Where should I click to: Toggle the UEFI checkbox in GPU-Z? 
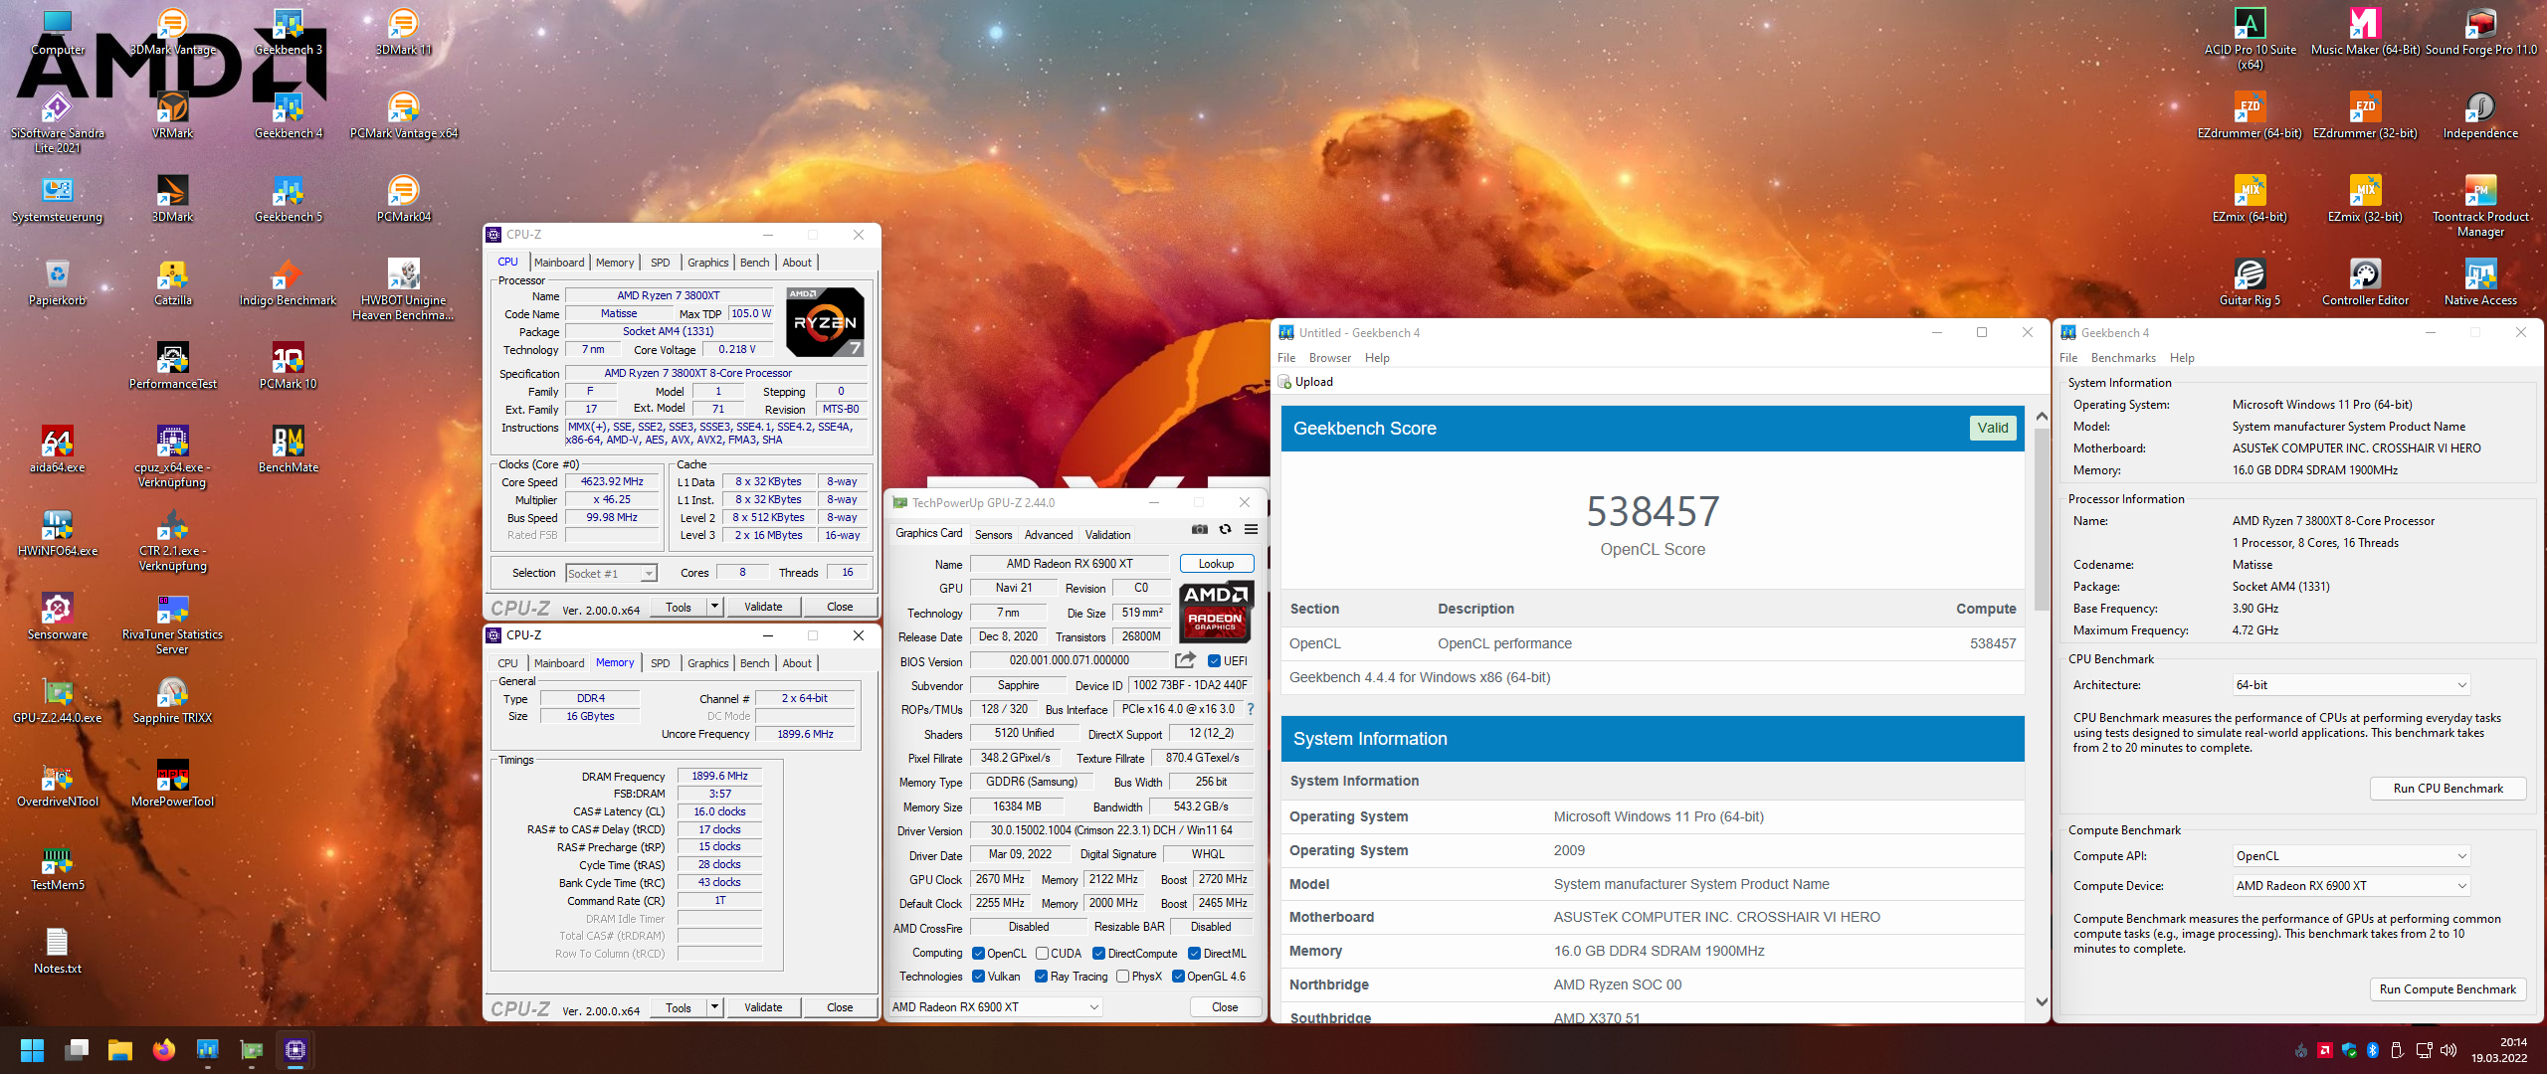coord(1214,661)
